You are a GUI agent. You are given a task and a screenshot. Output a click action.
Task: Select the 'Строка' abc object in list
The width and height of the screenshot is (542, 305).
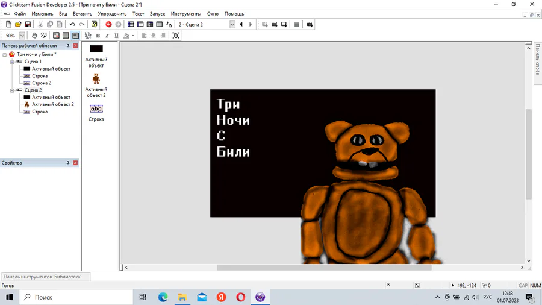96,113
